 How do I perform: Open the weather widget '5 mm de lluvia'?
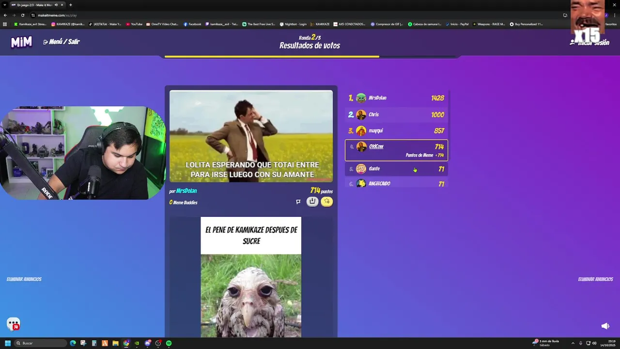click(x=545, y=343)
